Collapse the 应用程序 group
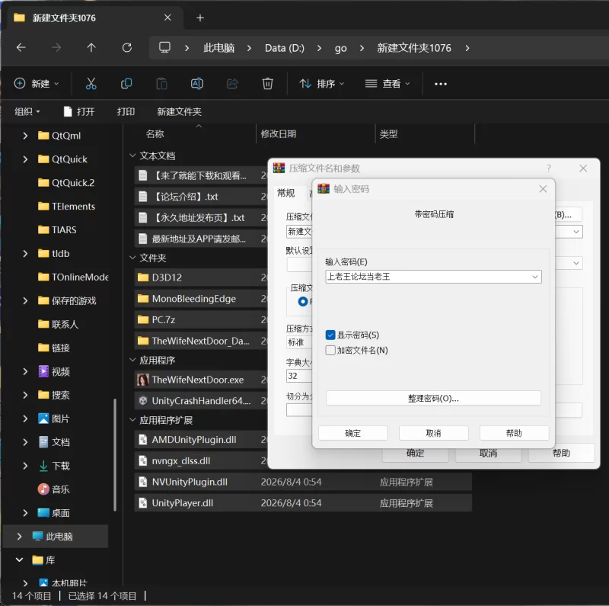Screen dimensions: 609x606 132,360
